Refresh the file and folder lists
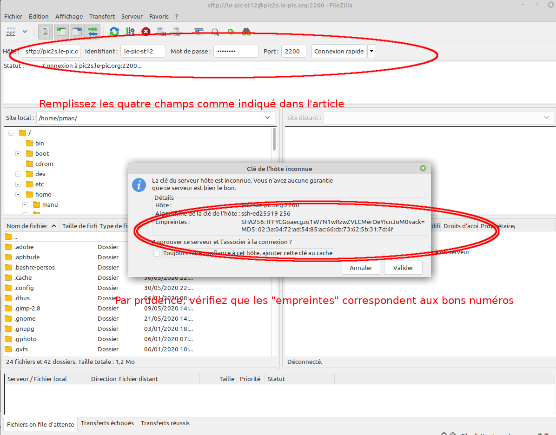This screenshot has height=435, width=556. click(x=114, y=32)
